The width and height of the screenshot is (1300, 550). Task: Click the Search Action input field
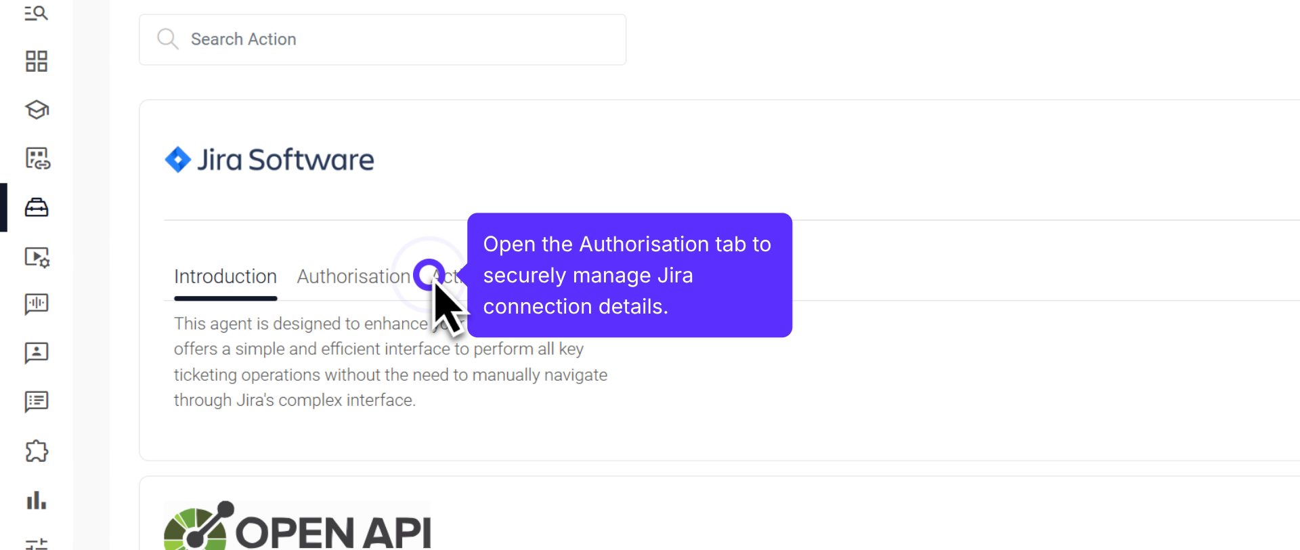pos(383,39)
